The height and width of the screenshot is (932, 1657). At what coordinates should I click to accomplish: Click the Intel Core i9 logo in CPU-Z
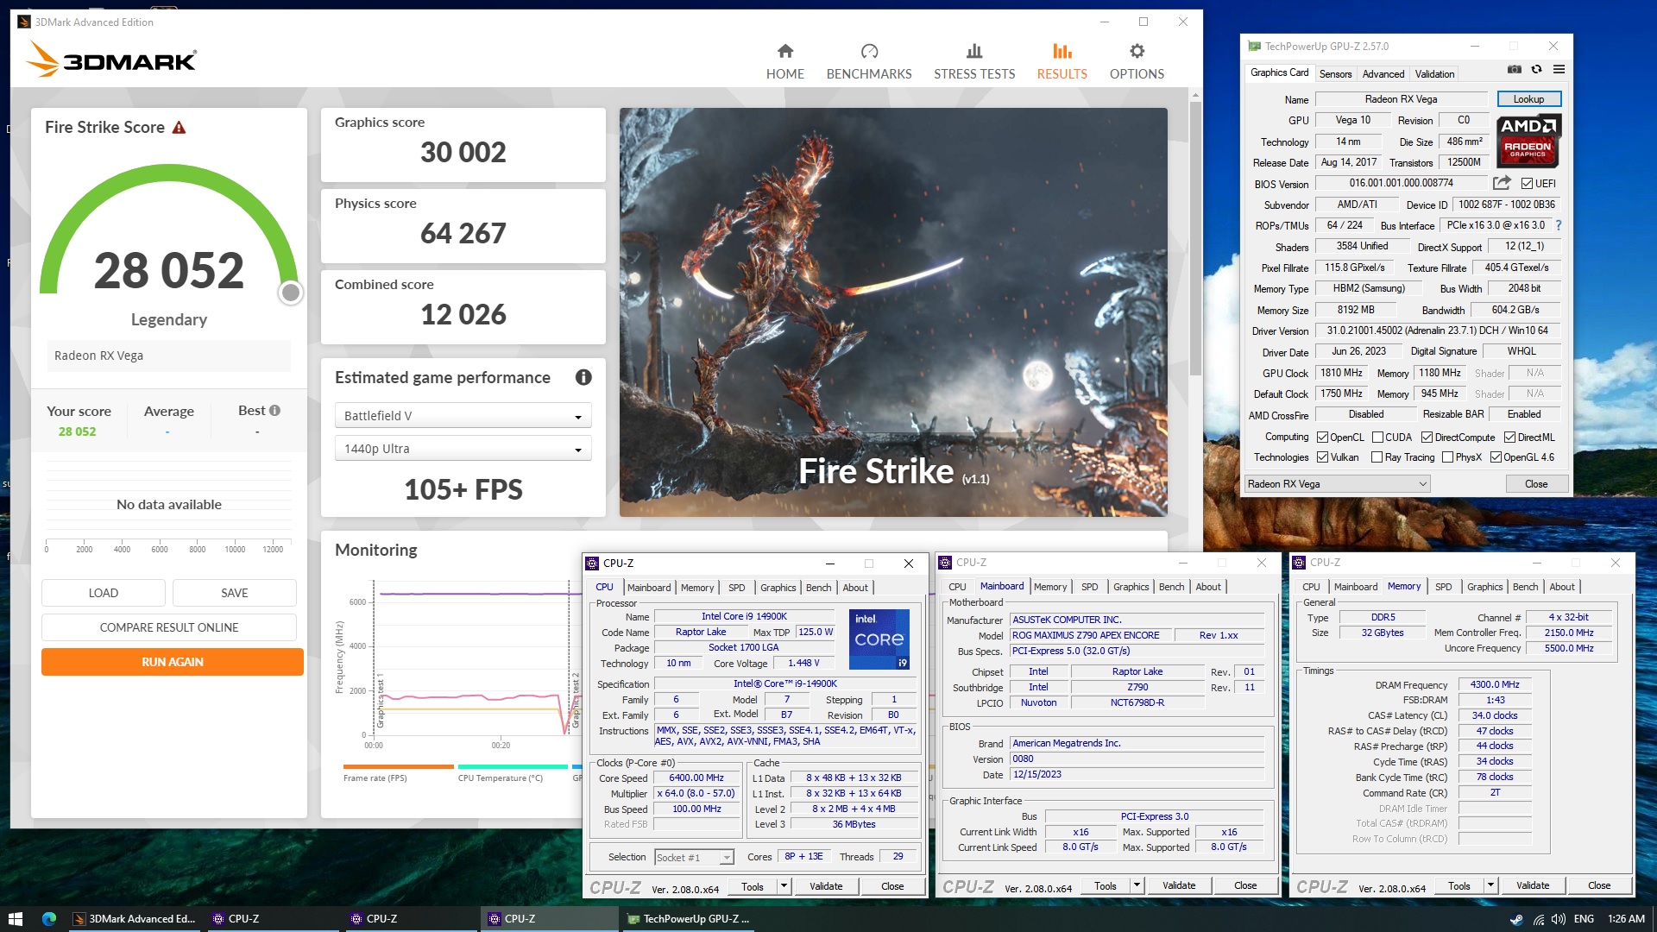879,639
